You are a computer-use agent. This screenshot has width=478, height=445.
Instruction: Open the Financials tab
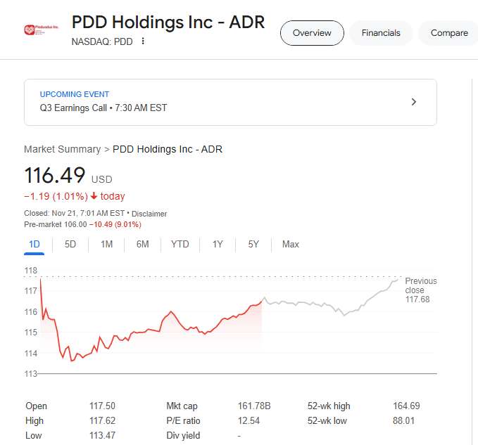point(381,33)
